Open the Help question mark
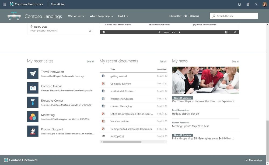 (x=256, y=4)
